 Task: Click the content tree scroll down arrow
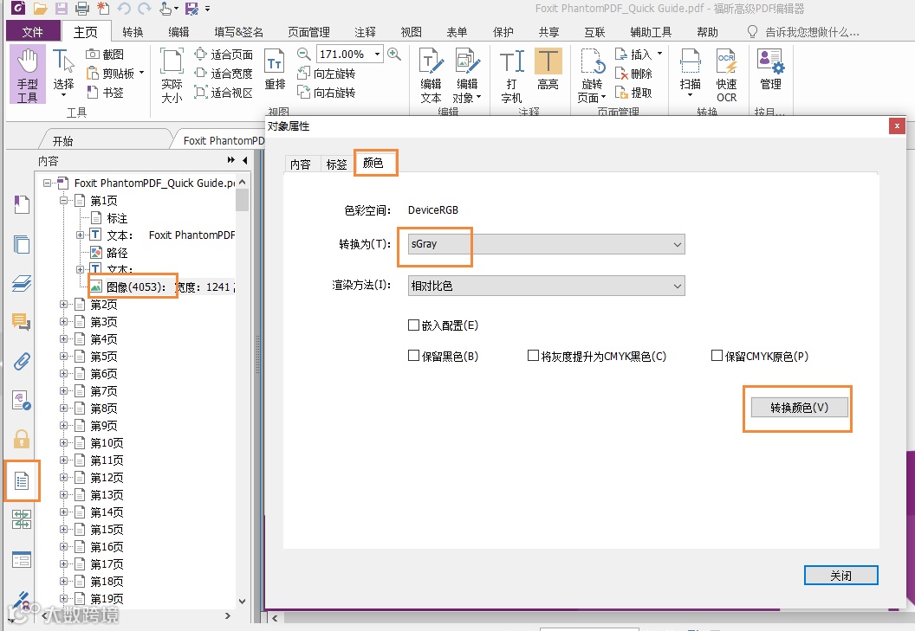click(x=242, y=602)
